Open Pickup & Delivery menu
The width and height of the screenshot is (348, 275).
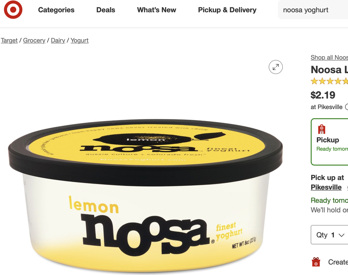pos(227,10)
